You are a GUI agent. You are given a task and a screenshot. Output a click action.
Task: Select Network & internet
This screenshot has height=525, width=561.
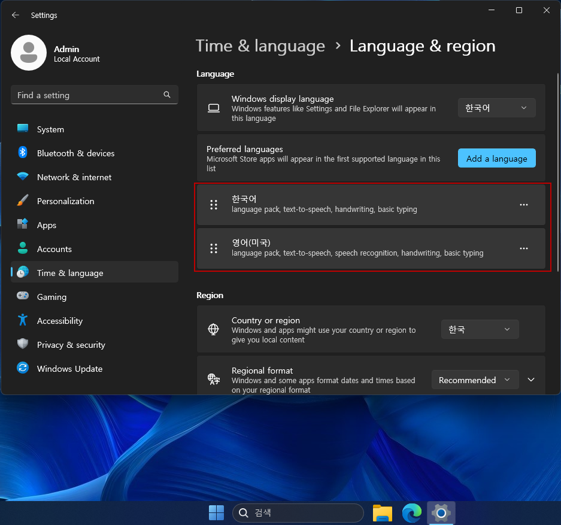click(95, 177)
